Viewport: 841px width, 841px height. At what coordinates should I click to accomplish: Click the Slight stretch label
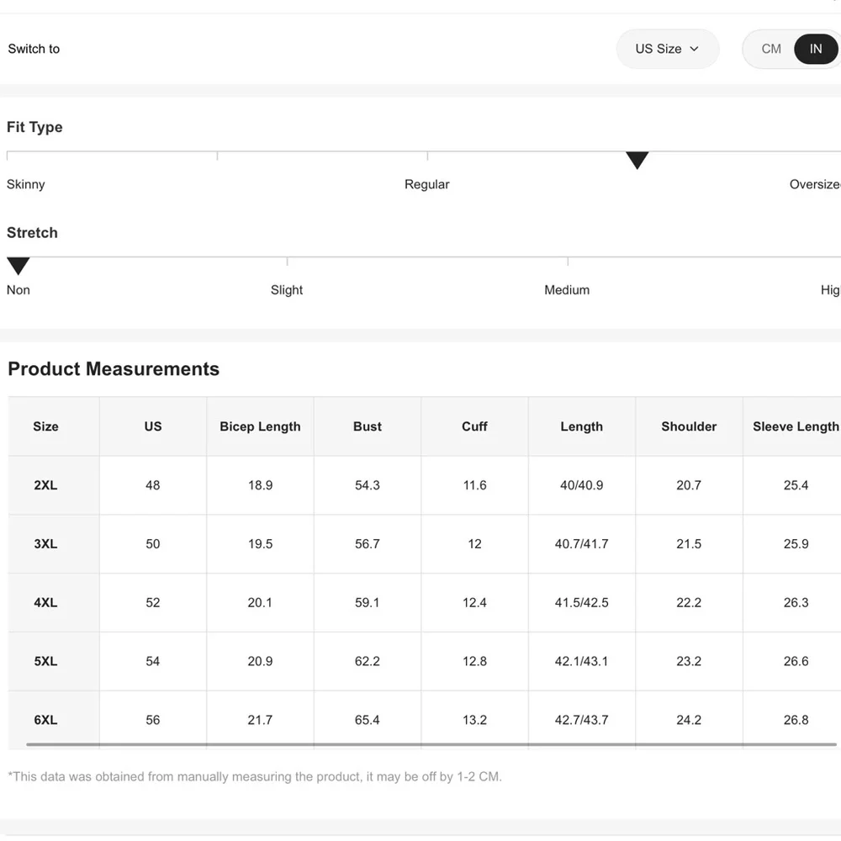coord(287,290)
